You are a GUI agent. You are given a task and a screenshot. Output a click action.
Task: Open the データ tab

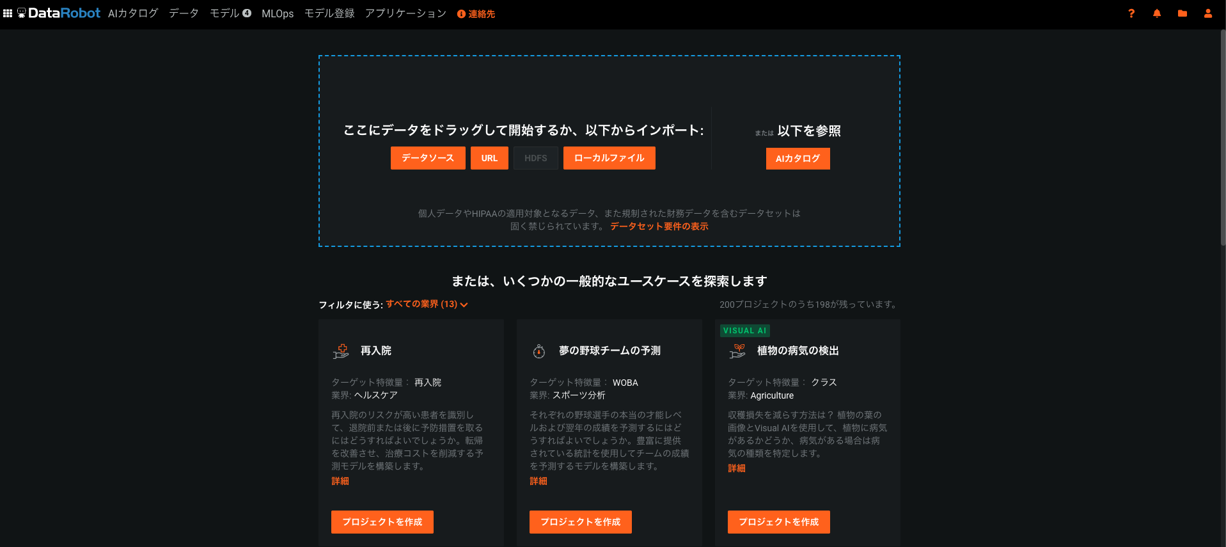(184, 13)
